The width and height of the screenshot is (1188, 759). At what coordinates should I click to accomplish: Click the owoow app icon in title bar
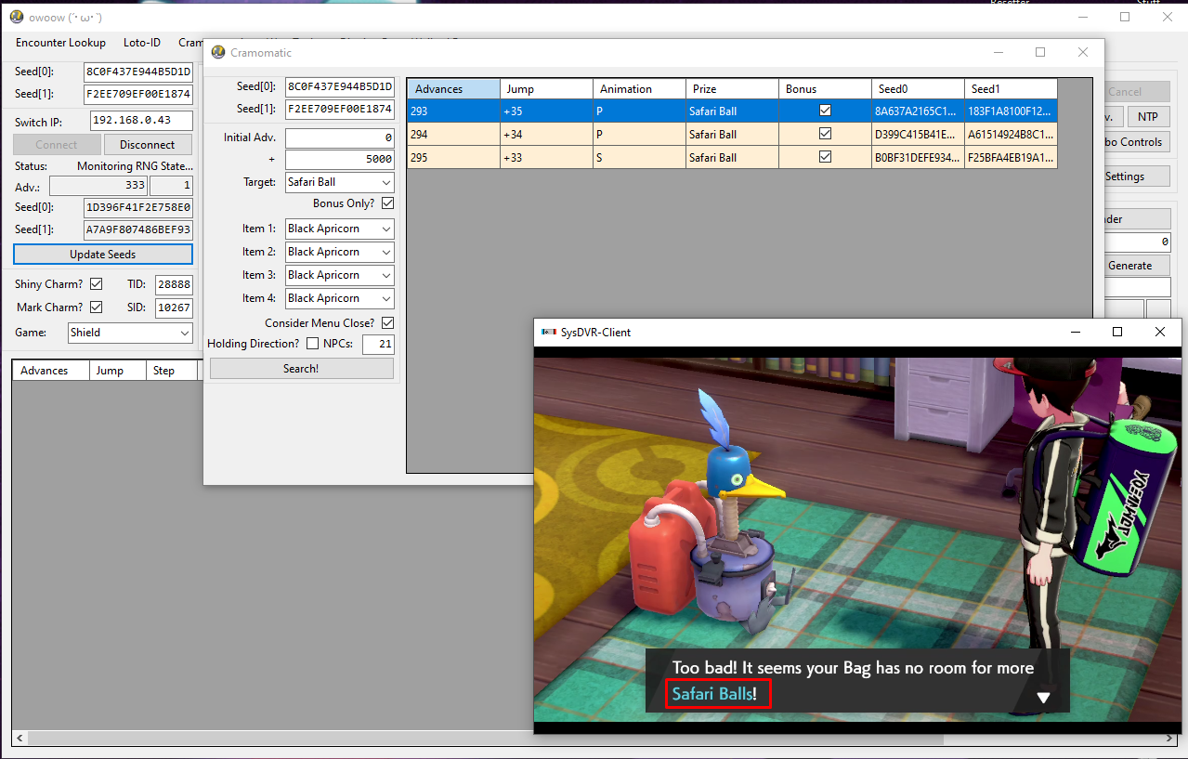coord(16,17)
